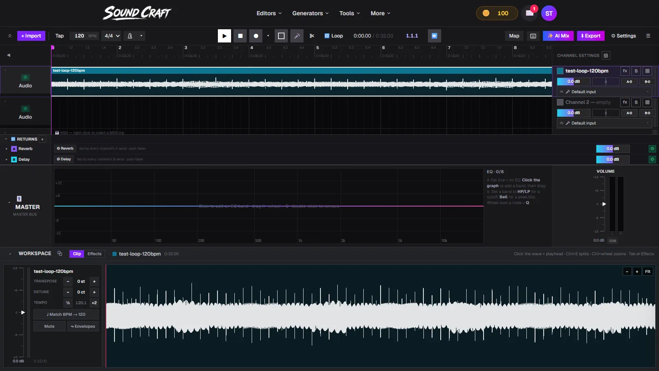Click the purple Import button
659x371 pixels.
pyautogui.click(x=31, y=36)
